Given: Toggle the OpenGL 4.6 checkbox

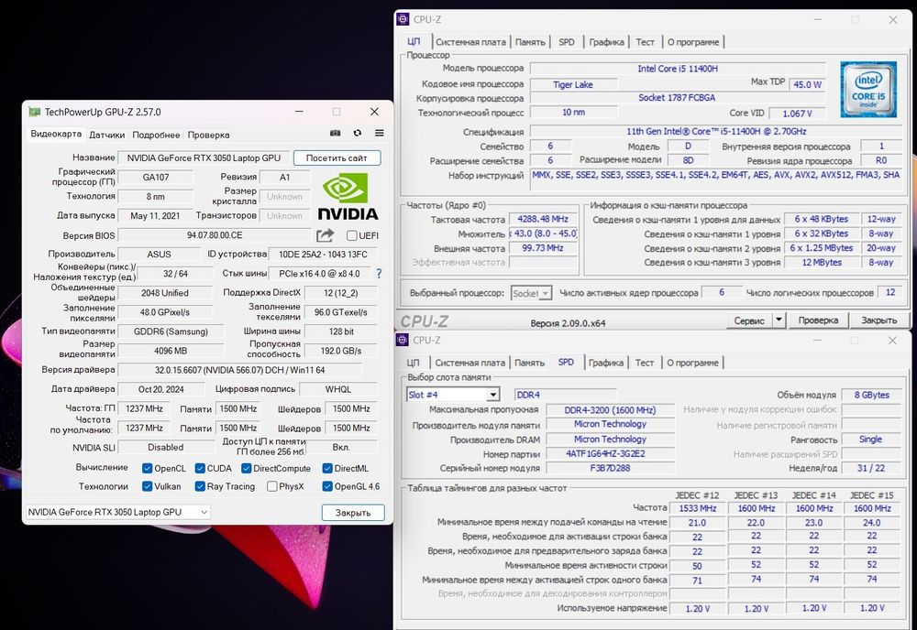Looking at the screenshot, I should tap(327, 486).
